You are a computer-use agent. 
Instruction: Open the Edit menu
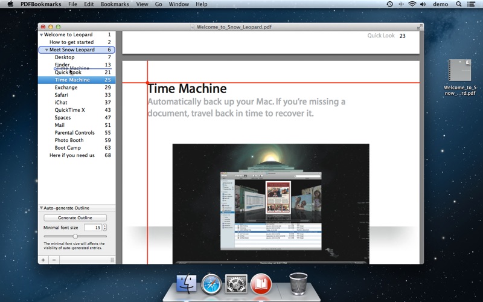(x=89, y=4)
